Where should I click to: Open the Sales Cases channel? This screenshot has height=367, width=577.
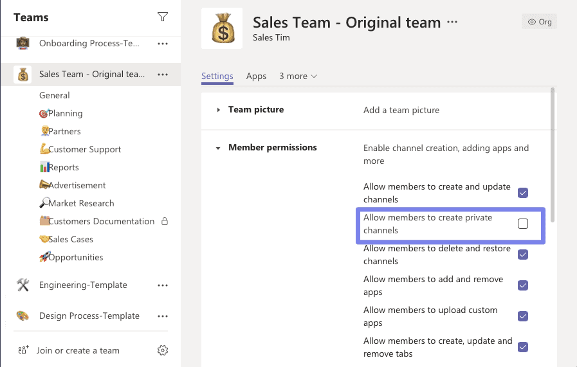point(66,239)
